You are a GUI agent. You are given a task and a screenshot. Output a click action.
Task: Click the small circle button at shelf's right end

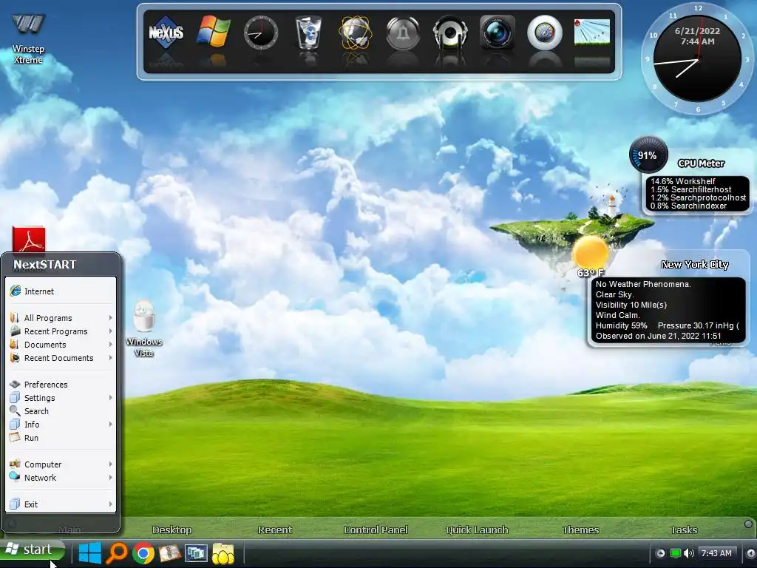click(x=748, y=524)
